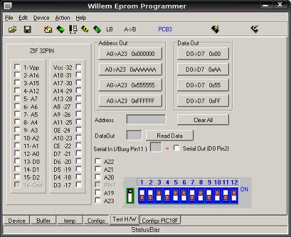Screen dimensions: 291x237
Task: Toggle the OE-24 pin checkbox
Action: (x=79, y=130)
